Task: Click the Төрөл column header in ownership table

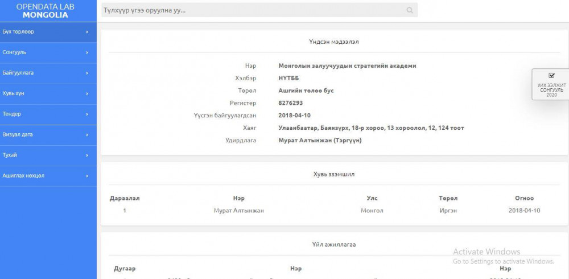Action: click(448, 198)
